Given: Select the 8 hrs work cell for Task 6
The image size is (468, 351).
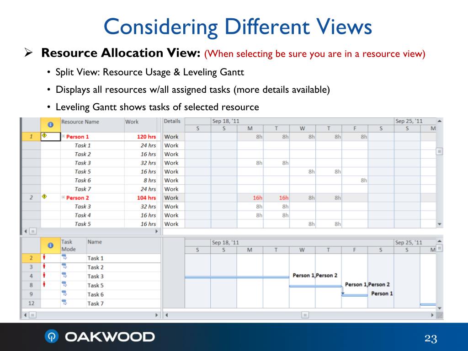Looking at the screenshot, I should pos(141,180).
